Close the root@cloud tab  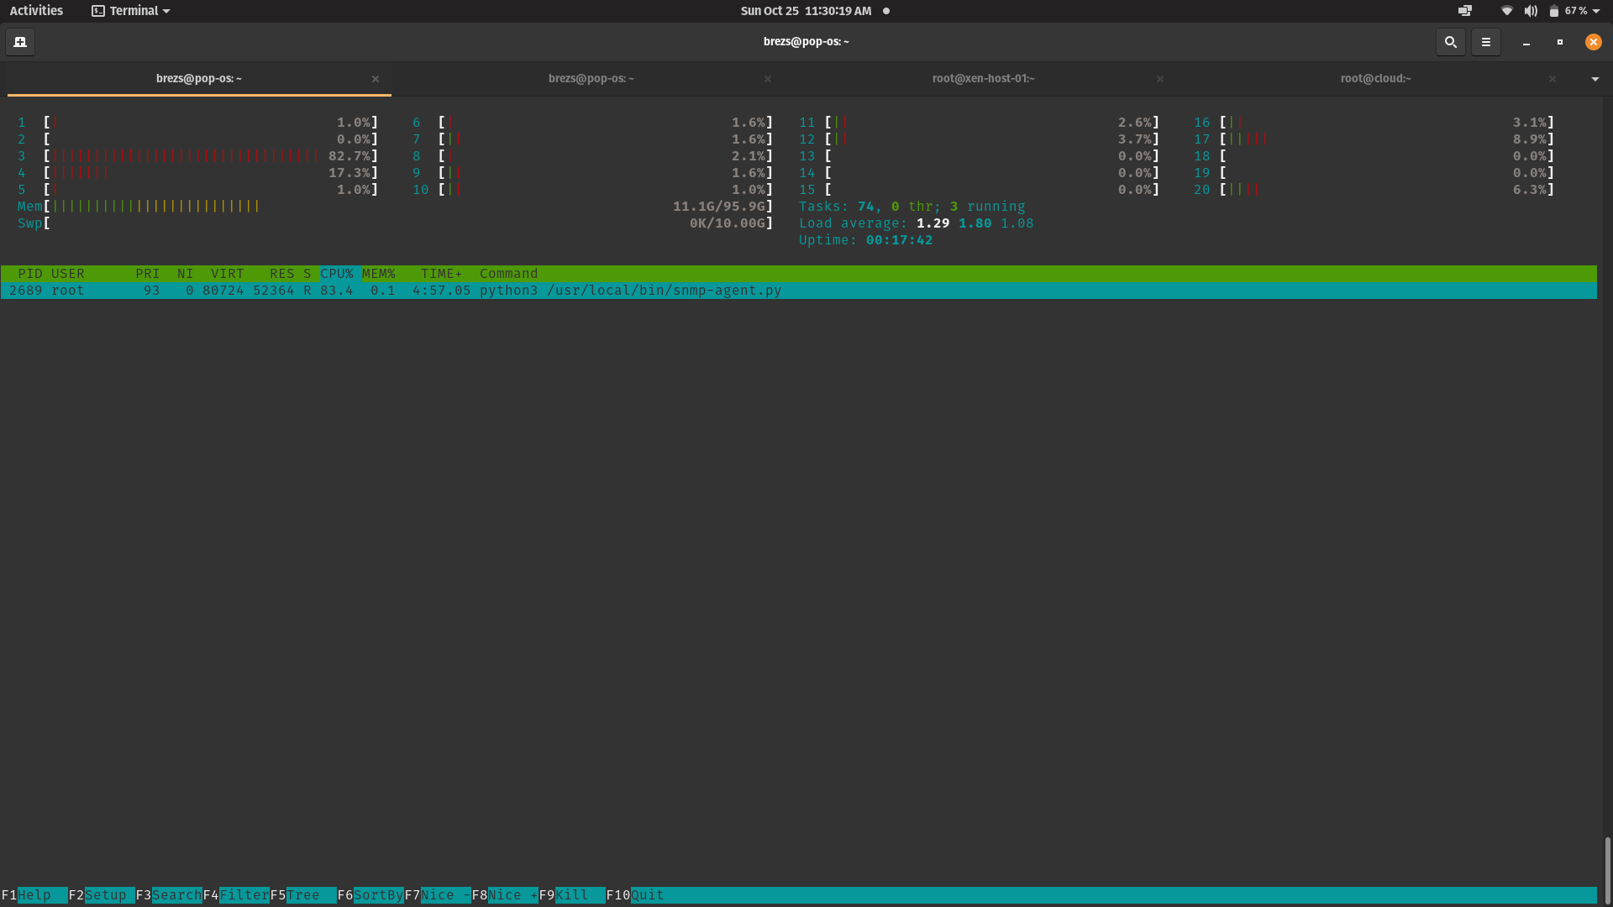[1553, 79]
